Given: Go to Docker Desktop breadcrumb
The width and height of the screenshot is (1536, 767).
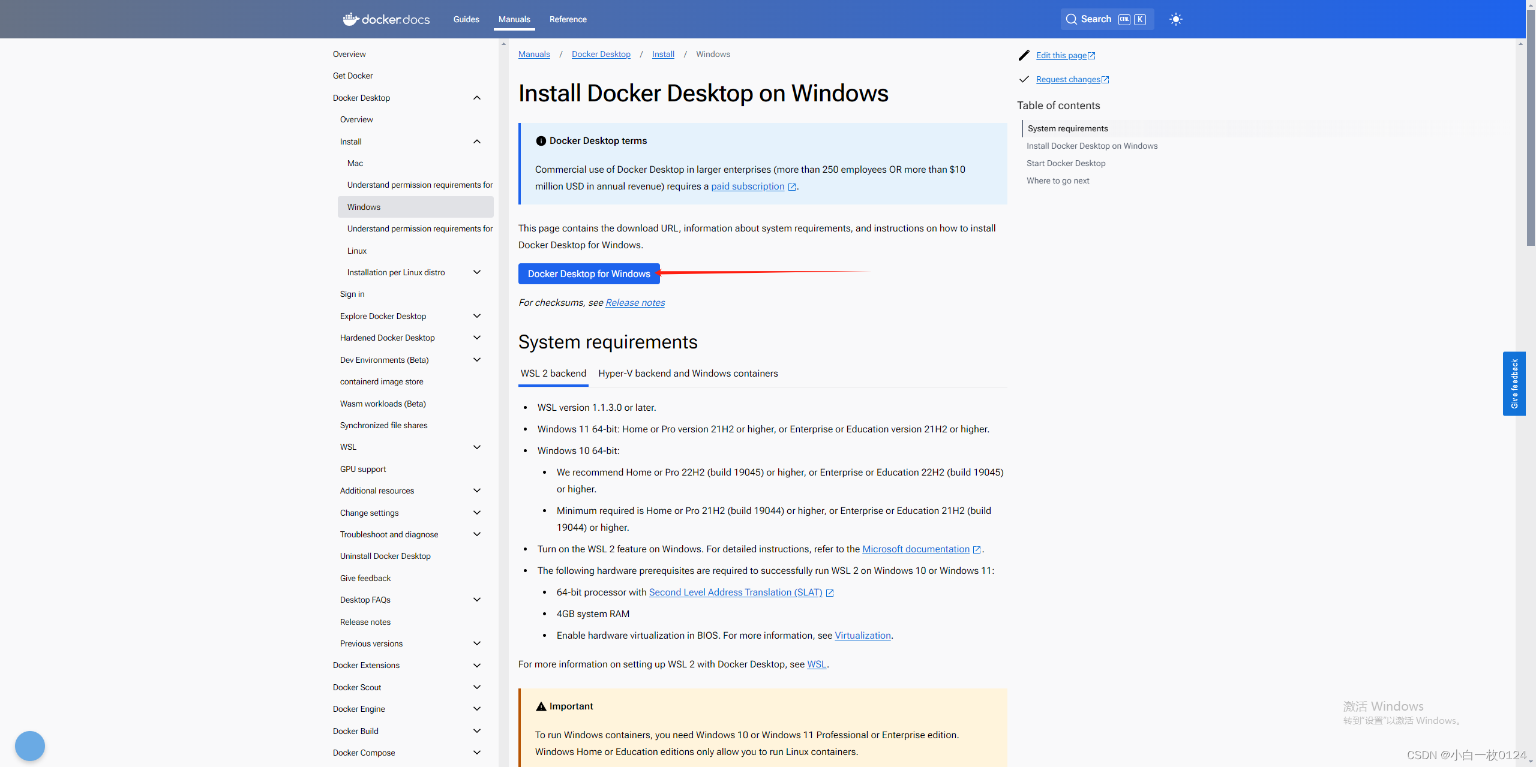Looking at the screenshot, I should [x=601, y=54].
